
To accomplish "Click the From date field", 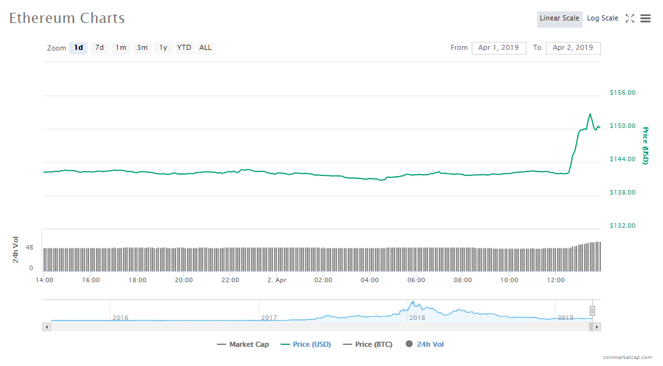I will [x=498, y=48].
